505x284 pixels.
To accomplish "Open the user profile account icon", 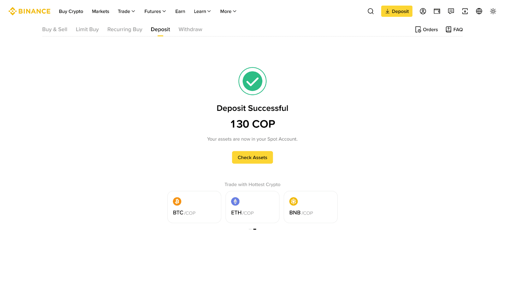I will click(423, 11).
